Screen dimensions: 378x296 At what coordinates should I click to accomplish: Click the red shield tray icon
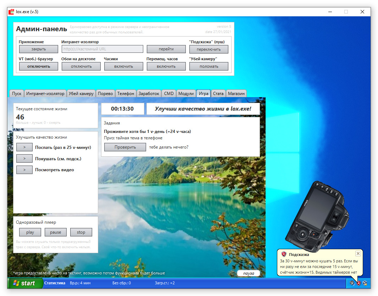pos(359,283)
